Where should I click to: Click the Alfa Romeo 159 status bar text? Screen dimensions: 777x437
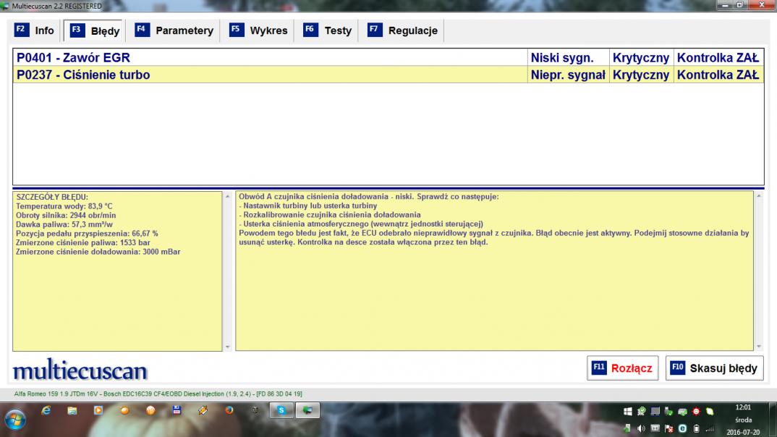(x=158, y=394)
